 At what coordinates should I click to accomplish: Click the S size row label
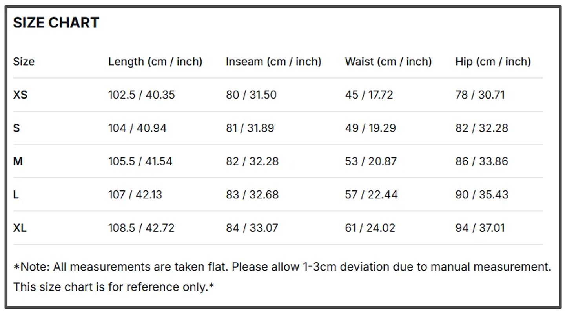16,128
